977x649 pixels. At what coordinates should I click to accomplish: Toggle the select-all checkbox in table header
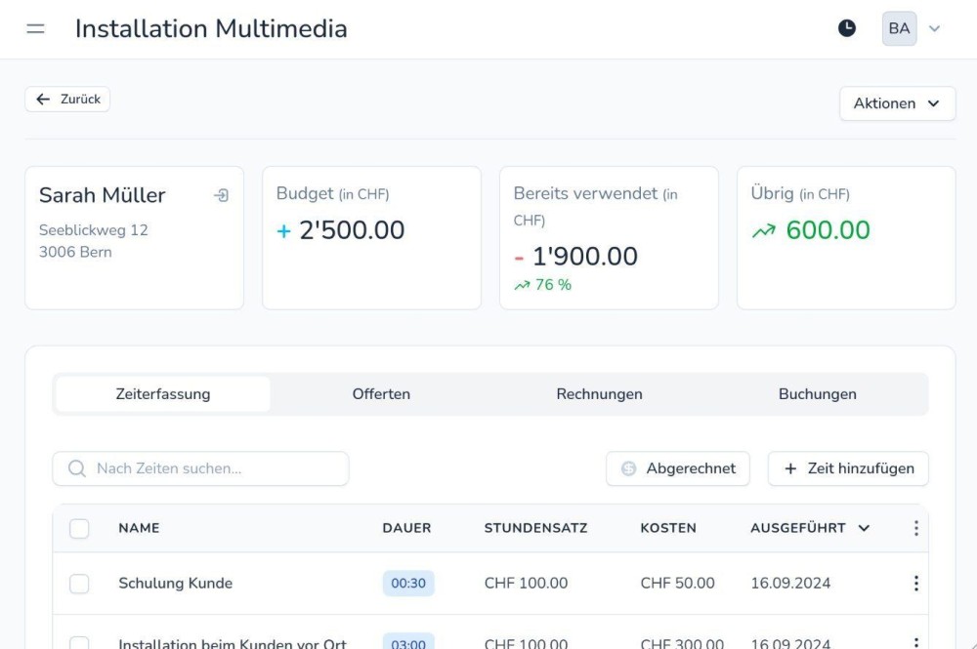tap(79, 528)
